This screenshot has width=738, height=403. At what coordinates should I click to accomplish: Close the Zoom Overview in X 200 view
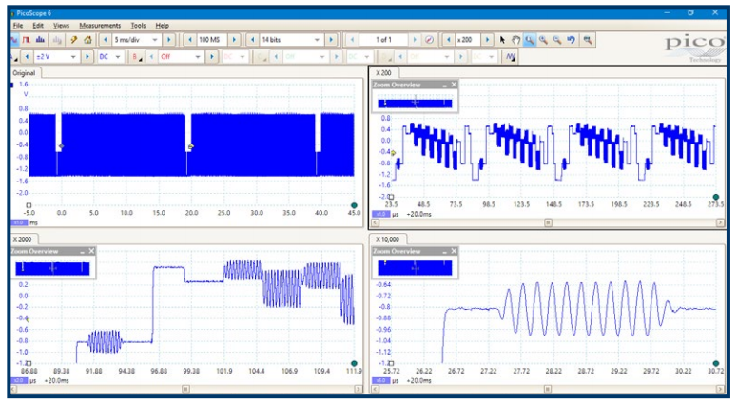click(454, 85)
